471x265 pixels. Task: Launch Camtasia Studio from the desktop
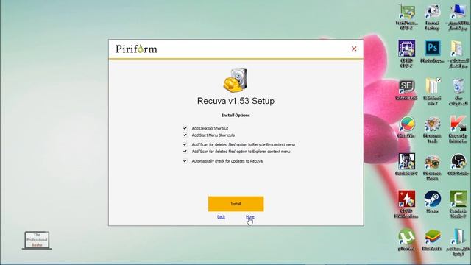[458, 205]
